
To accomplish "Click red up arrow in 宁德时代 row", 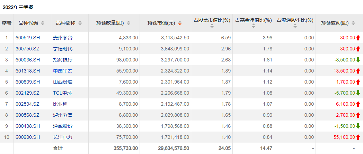I will pos(358,49).
